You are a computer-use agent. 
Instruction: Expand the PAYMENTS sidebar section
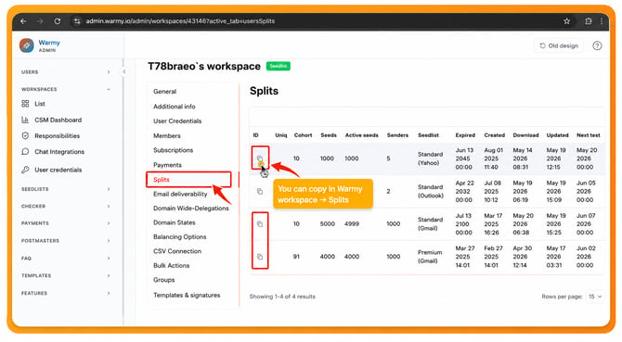pos(109,223)
